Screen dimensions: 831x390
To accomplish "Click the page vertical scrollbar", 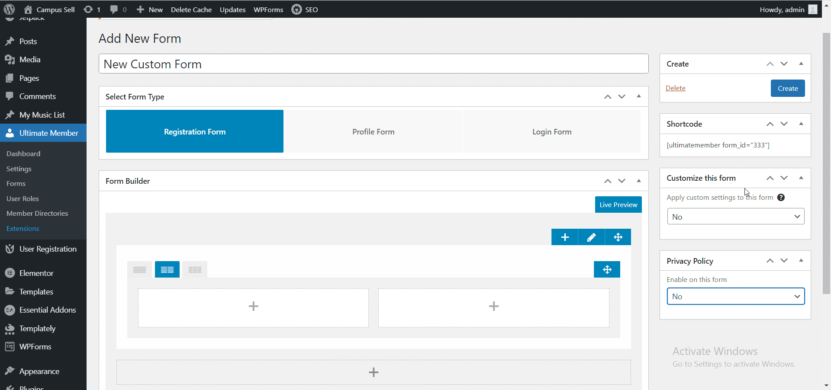I will point(826,163).
